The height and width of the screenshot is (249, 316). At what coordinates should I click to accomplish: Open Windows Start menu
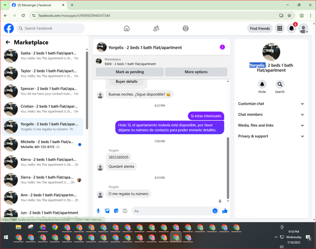click(x=6, y=238)
